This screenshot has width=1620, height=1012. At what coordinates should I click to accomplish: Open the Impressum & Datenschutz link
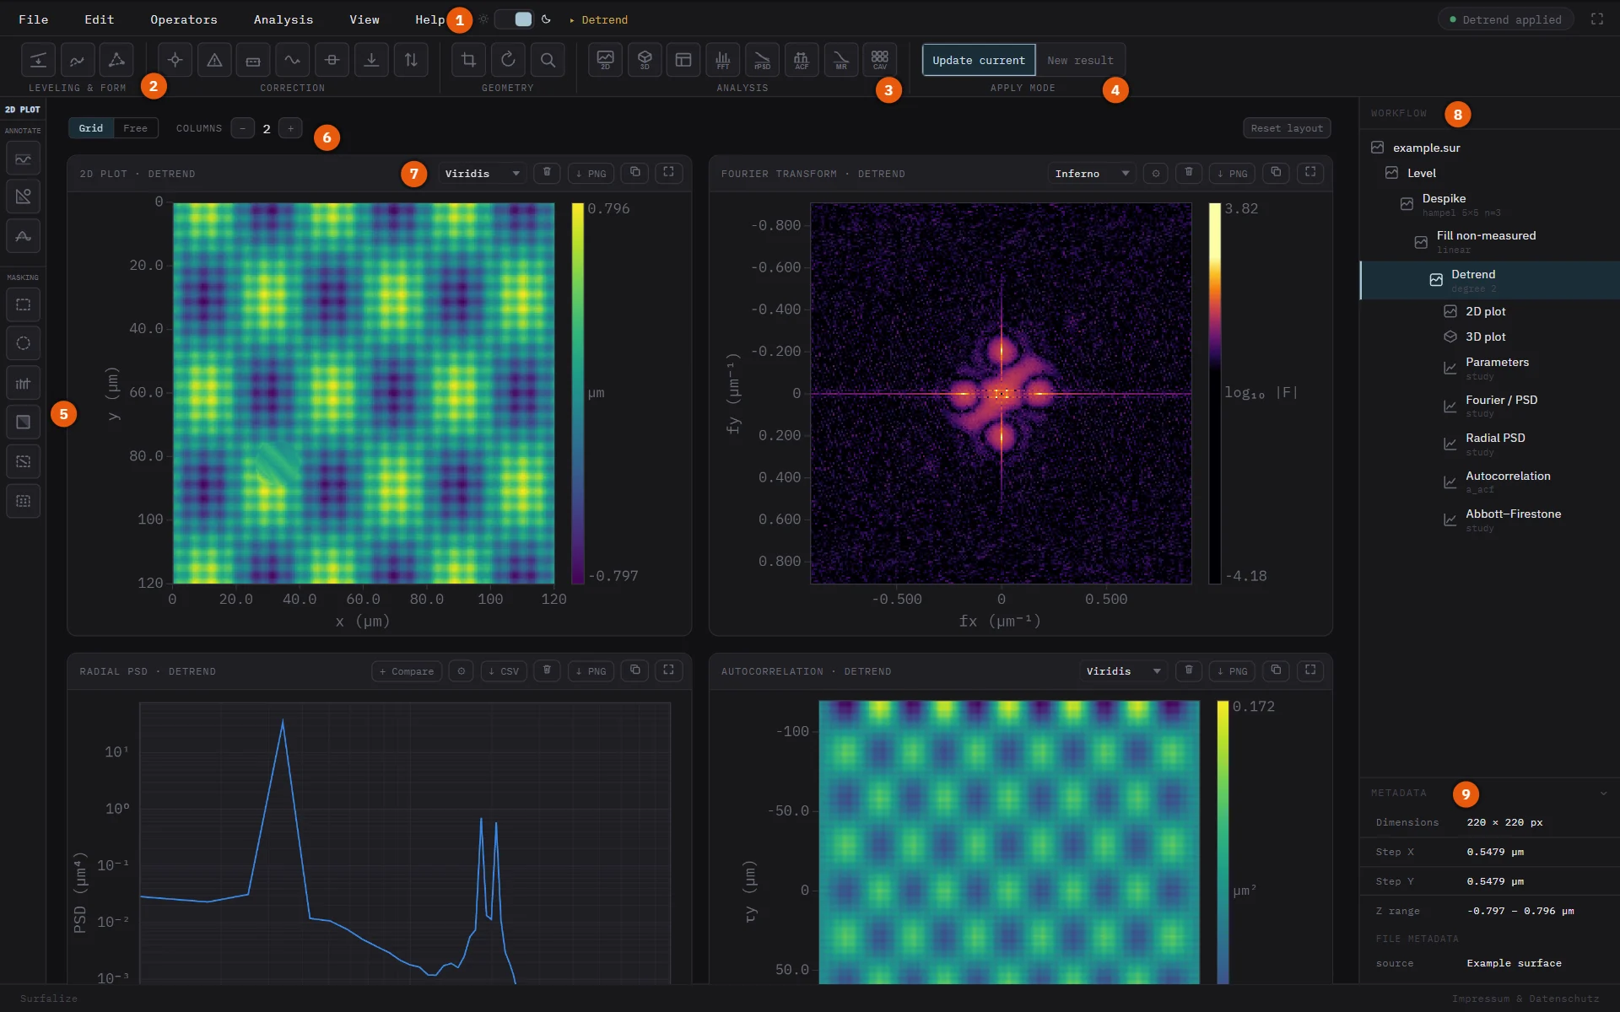click(1525, 999)
